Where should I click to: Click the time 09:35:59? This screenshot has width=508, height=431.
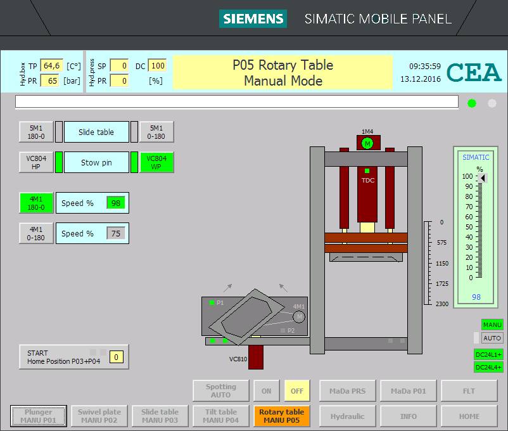pyautogui.click(x=425, y=66)
